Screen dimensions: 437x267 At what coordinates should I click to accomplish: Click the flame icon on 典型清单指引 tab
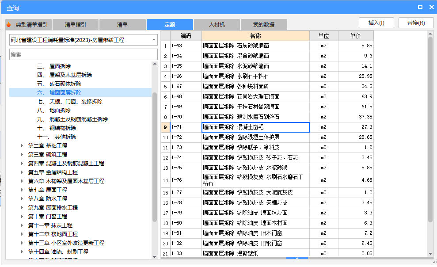[x=9, y=24]
